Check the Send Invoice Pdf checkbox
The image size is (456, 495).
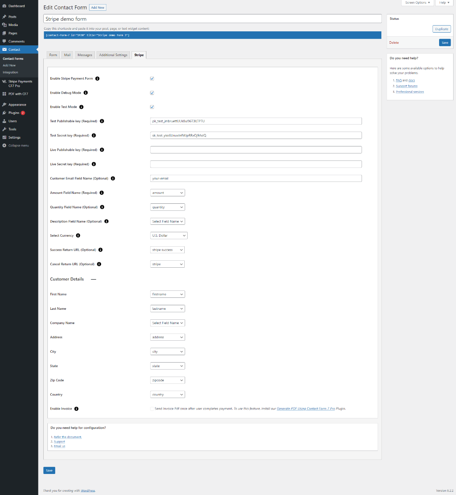point(152,409)
